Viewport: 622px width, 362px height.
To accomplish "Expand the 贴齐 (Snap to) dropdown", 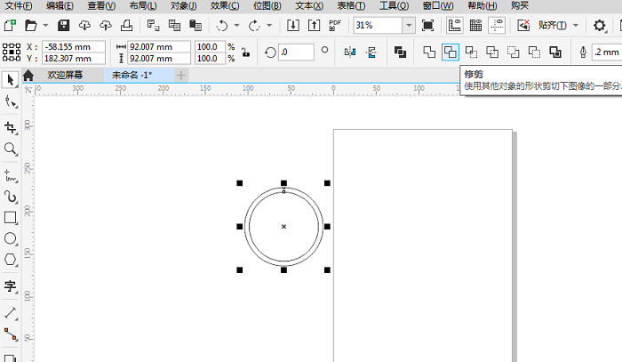I will click(575, 26).
